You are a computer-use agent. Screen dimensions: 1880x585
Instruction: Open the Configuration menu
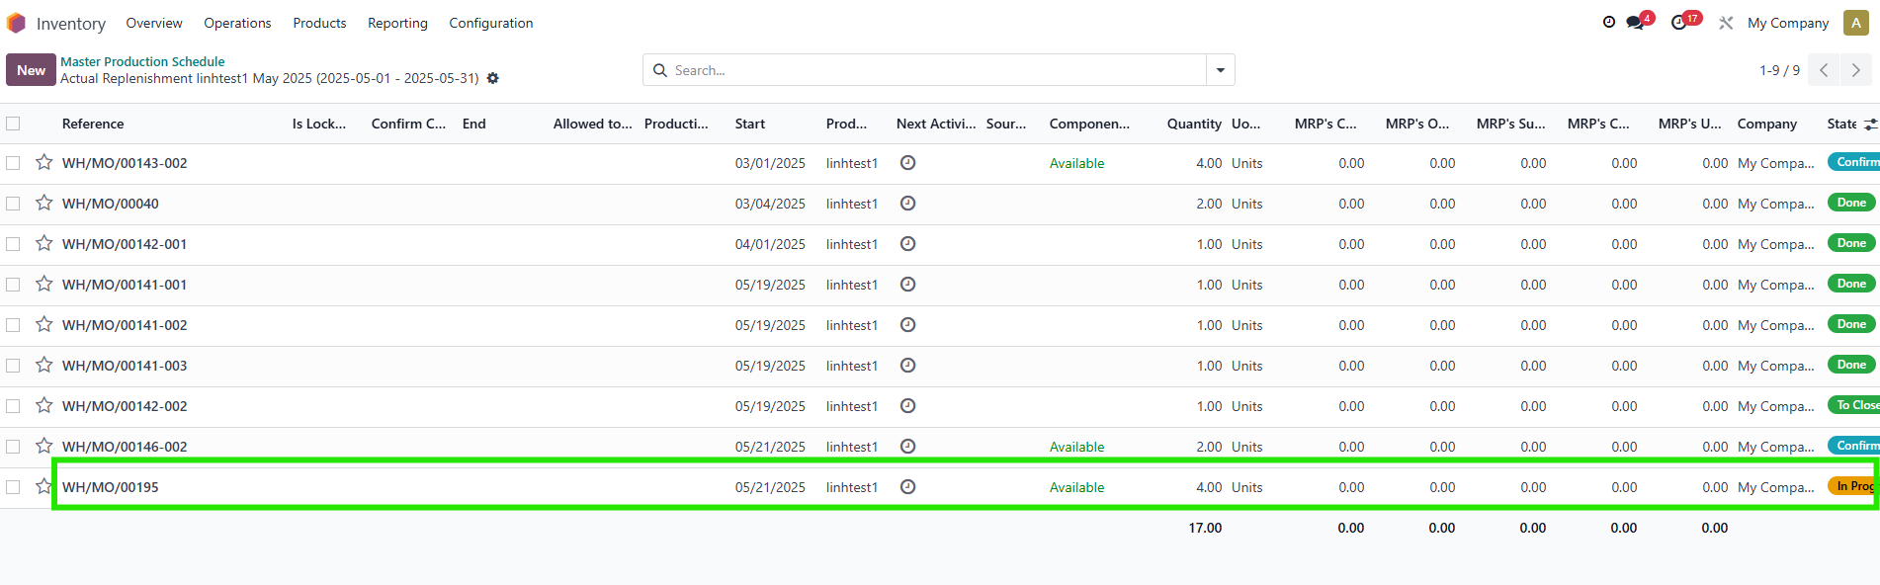(490, 23)
